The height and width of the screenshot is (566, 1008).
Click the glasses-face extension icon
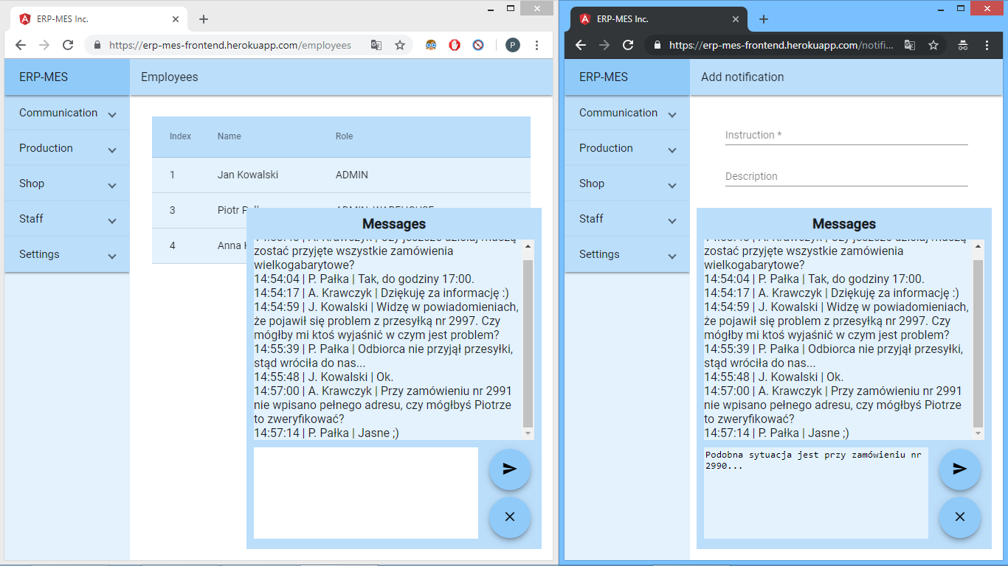point(431,45)
